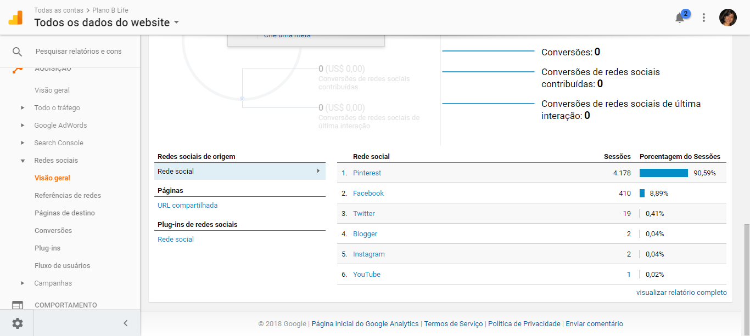
Task: Click the 'Conversões: 0' metric text
Action: [x=570, y=52]
